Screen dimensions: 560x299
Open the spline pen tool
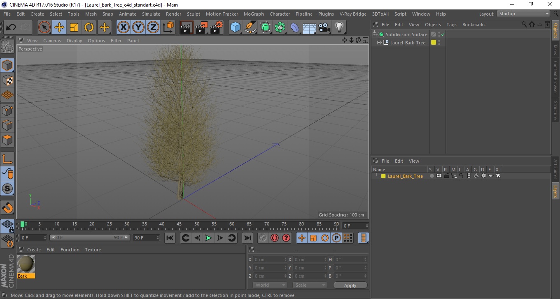250,28
